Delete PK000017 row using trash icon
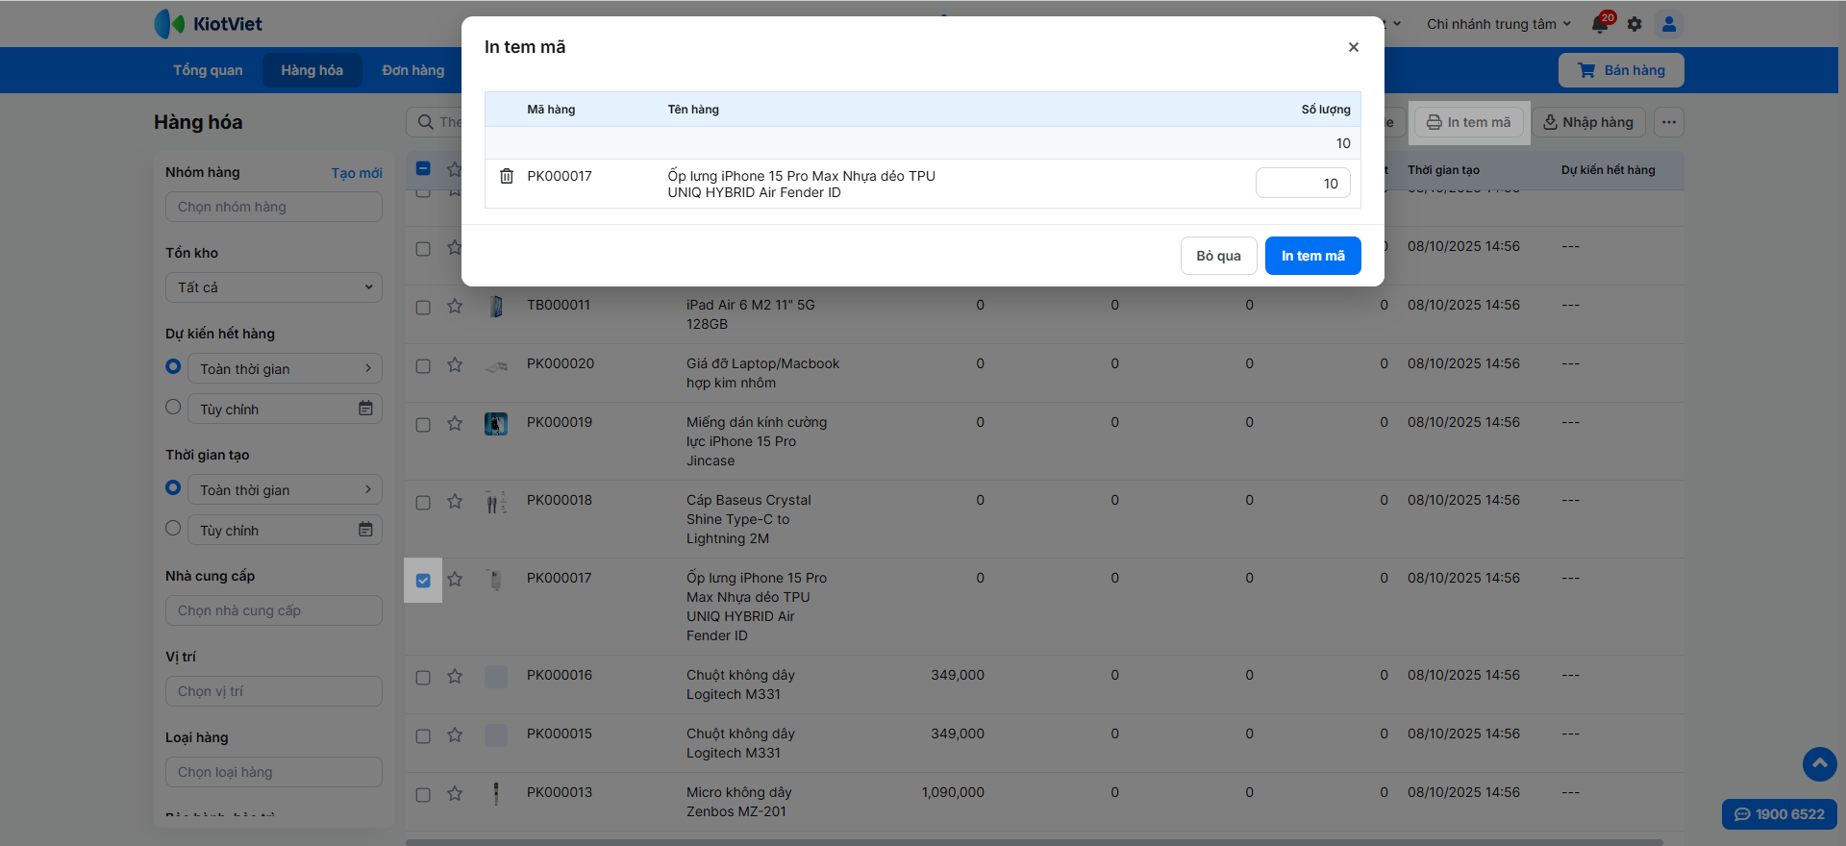 (507, 176)
